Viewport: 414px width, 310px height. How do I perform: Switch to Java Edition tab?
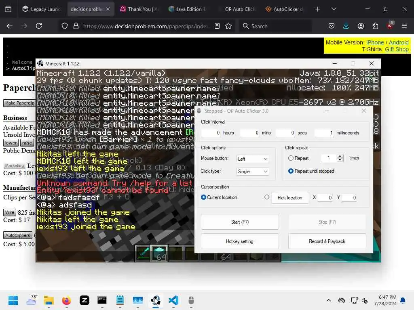pos(187,9)
